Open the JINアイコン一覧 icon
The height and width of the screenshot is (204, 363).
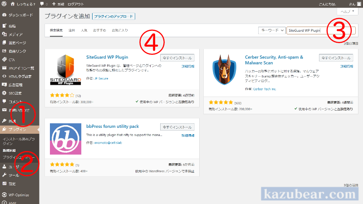pos(4,68)
